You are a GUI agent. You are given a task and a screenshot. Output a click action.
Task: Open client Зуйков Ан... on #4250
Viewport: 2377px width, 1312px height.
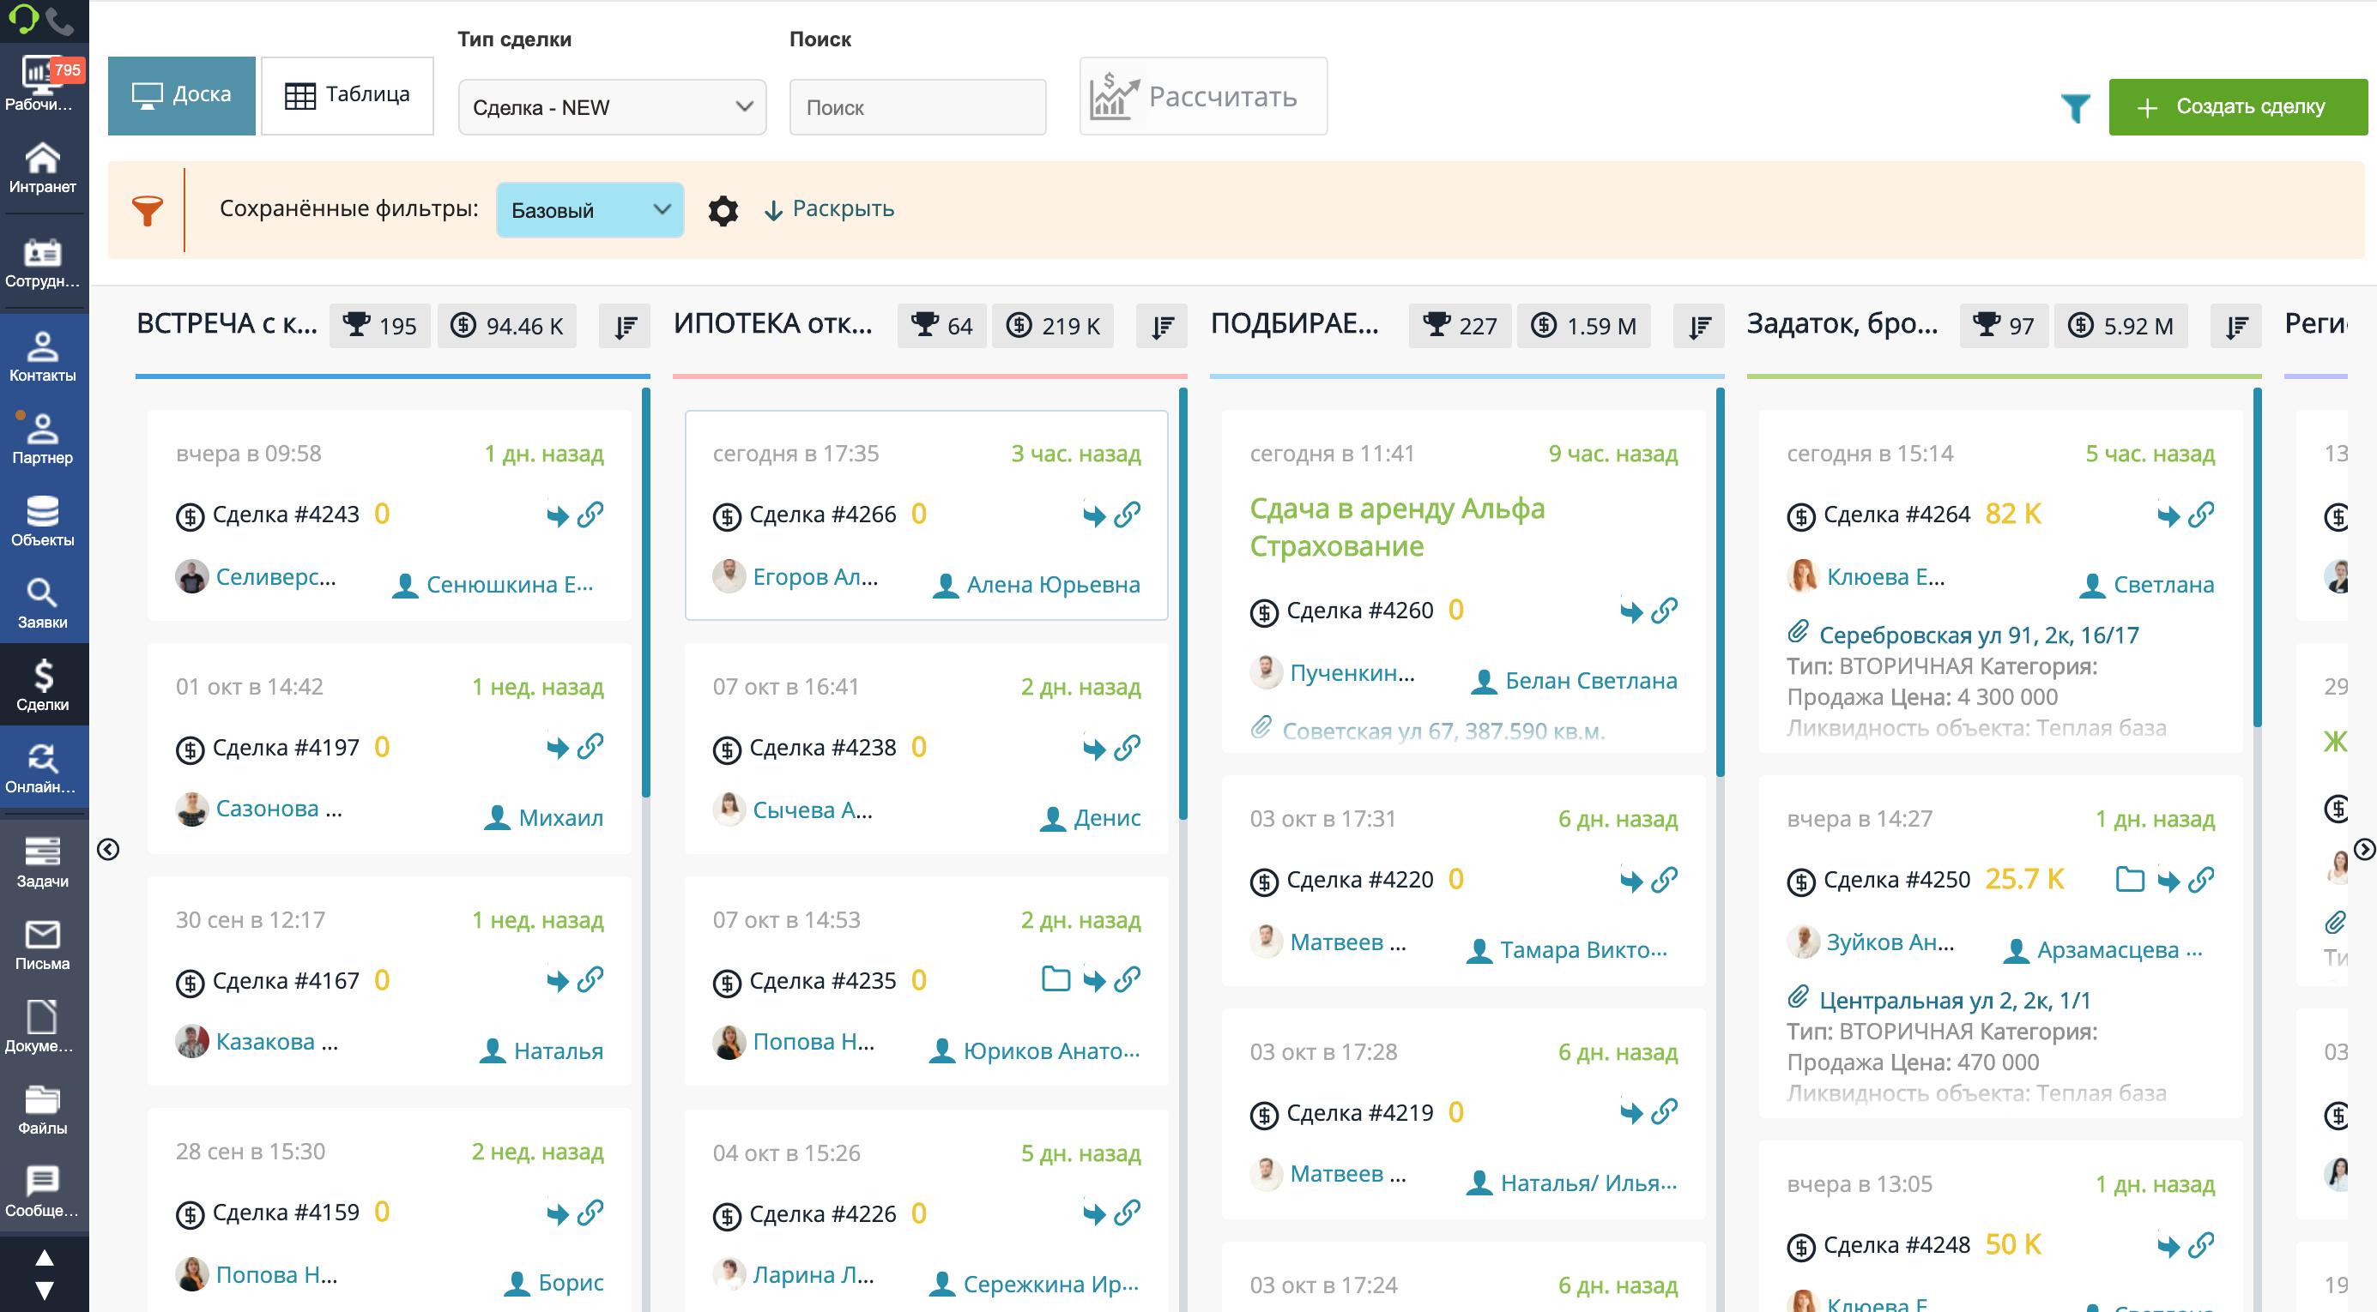coord(1890,942)
